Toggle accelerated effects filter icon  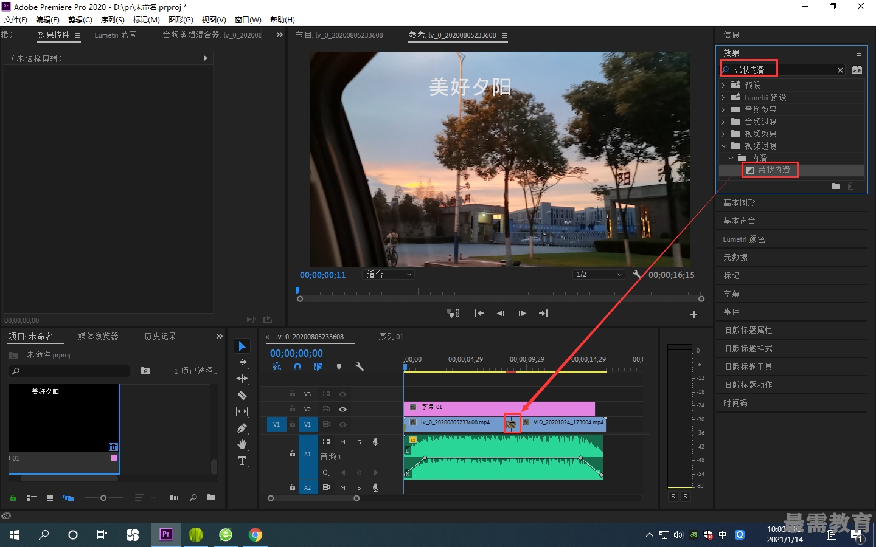[857, 70]
